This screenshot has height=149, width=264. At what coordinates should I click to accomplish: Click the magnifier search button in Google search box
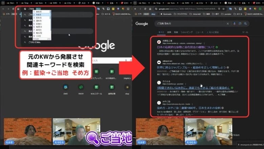[245, 24]
